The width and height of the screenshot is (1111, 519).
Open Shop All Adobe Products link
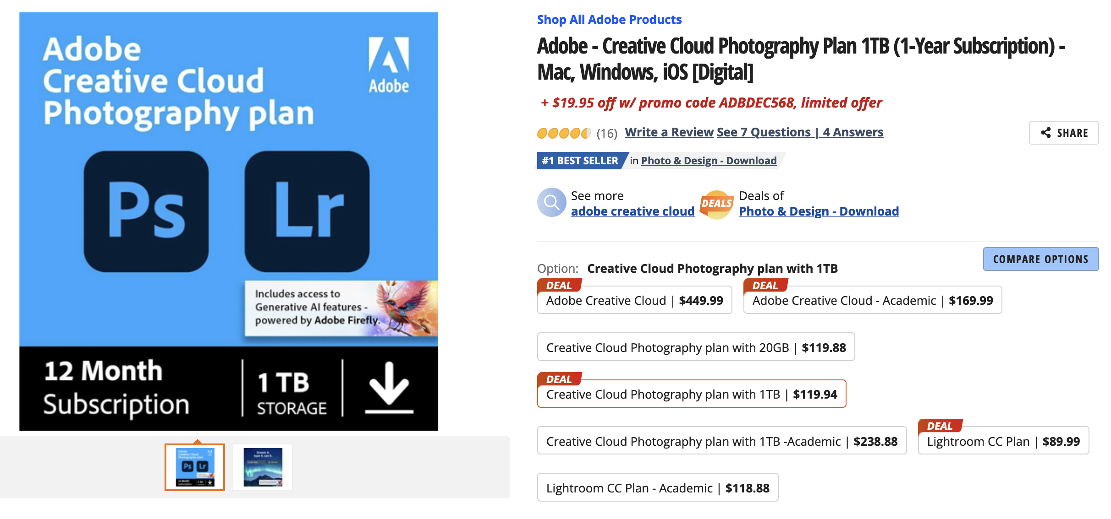click(609, 20)
